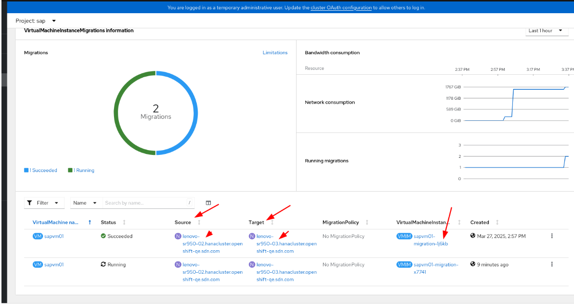Screen dimensions: 574x304
Task: Sort by MigrationPolicy column arrows
Action: click(367, 222)
